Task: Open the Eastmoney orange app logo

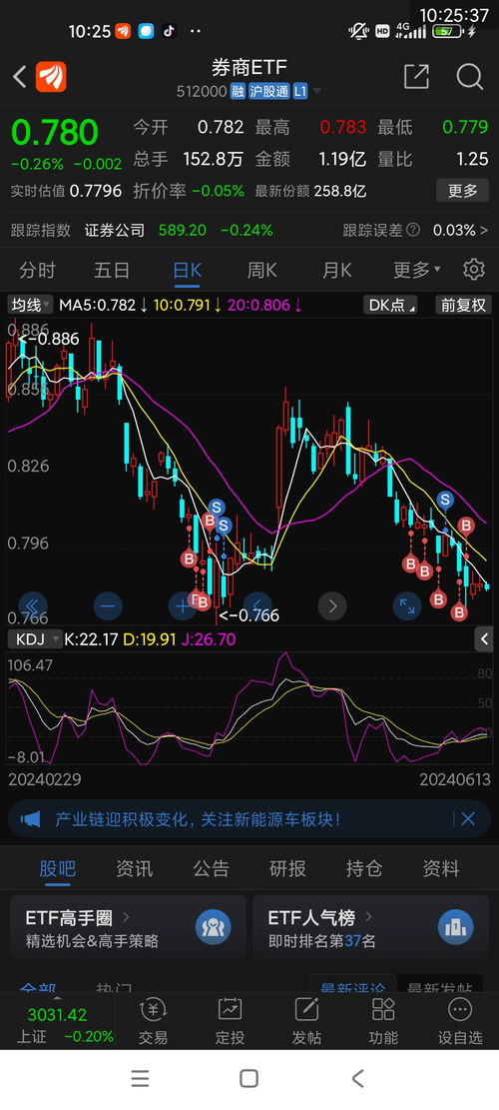Action: point(52,77)
